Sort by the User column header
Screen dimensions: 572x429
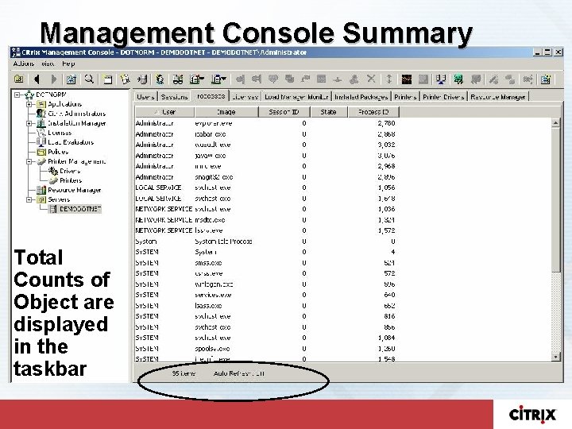point(165,112)
